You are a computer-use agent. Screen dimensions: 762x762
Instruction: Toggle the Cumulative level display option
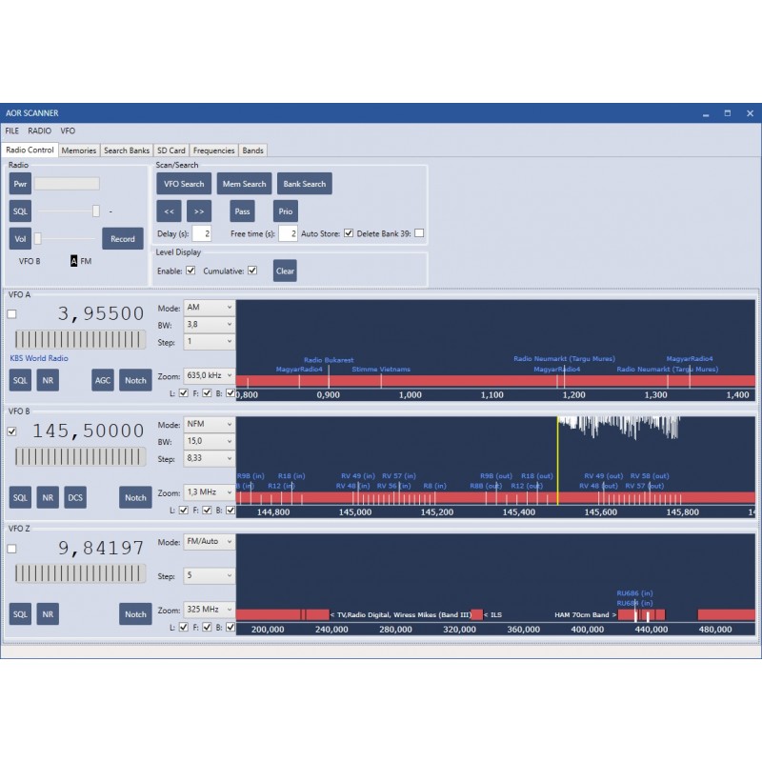252,270
